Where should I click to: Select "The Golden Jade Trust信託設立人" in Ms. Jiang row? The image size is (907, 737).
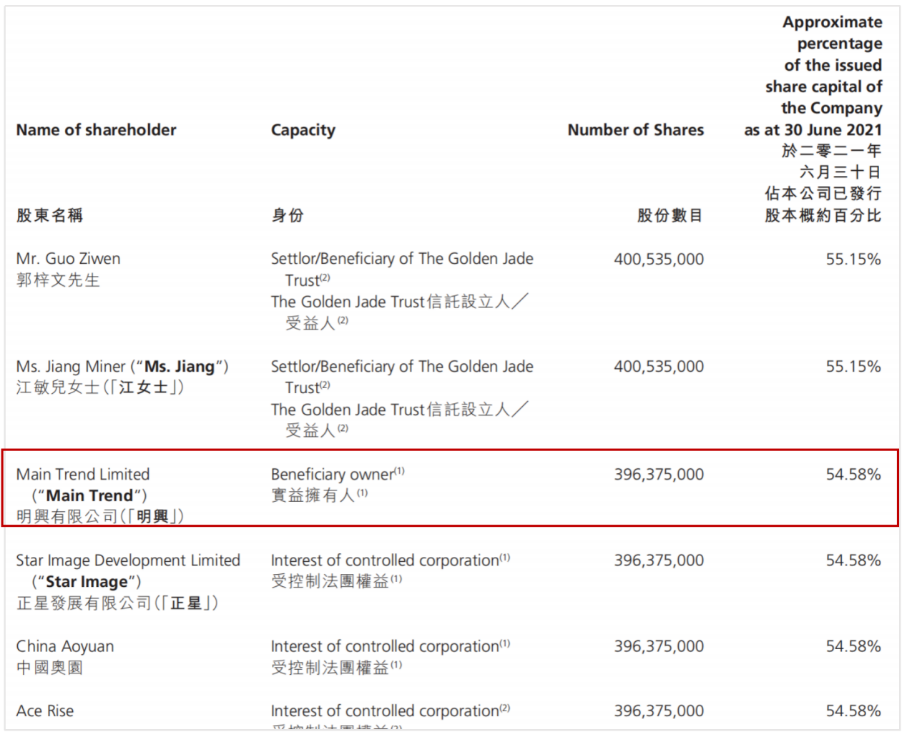pos(391,410)
